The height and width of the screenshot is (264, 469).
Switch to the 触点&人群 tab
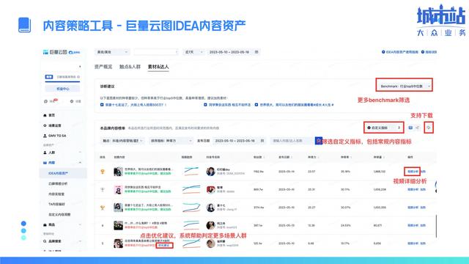(x=130, y=67)
